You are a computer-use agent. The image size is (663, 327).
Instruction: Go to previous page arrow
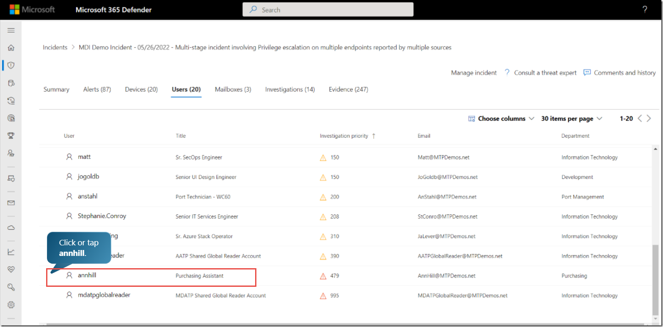click(640, 118)
